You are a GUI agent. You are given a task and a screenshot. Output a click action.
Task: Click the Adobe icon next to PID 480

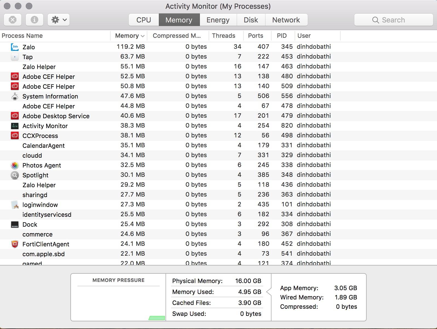15,76
